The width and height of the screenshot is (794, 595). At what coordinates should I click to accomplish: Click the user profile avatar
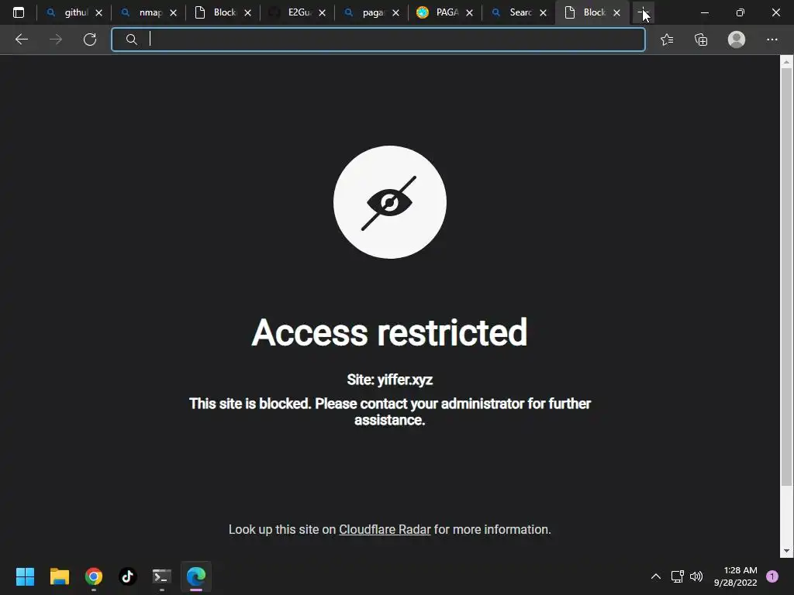click(737, 40)
